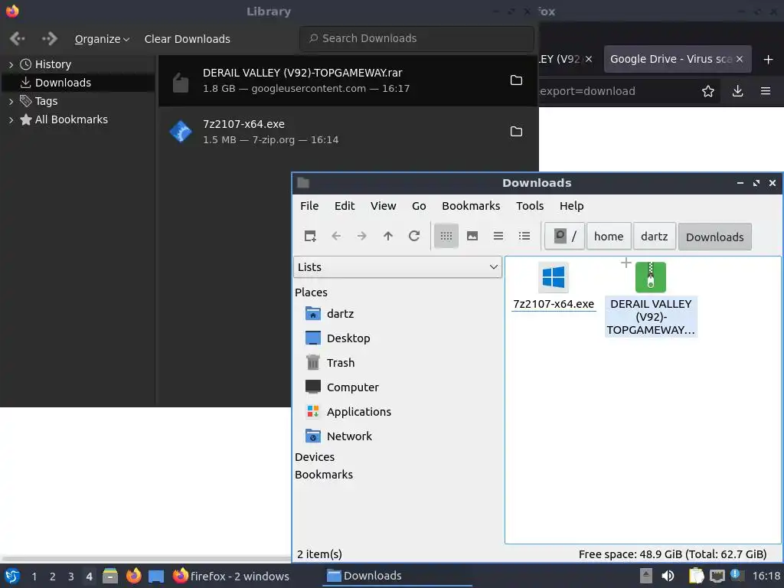Open the File menu in file manager

click(309, 206)
